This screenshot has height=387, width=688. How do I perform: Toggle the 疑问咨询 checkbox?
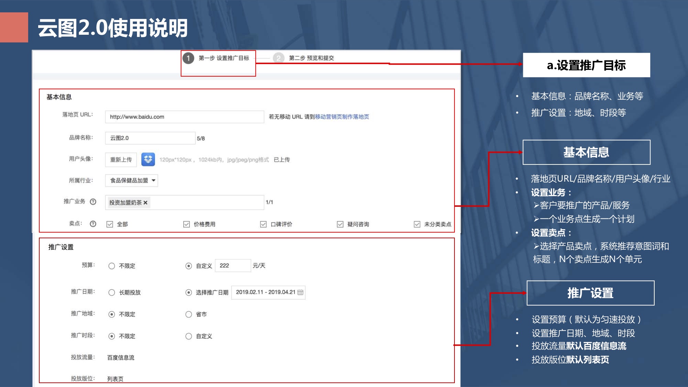[340, 224]
